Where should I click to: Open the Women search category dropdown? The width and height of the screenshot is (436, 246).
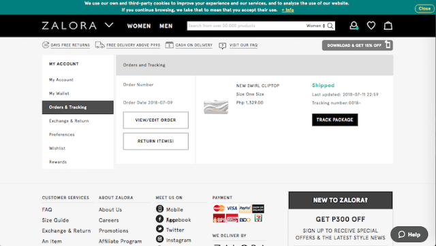pyautogui.click(x=315, y=26)
